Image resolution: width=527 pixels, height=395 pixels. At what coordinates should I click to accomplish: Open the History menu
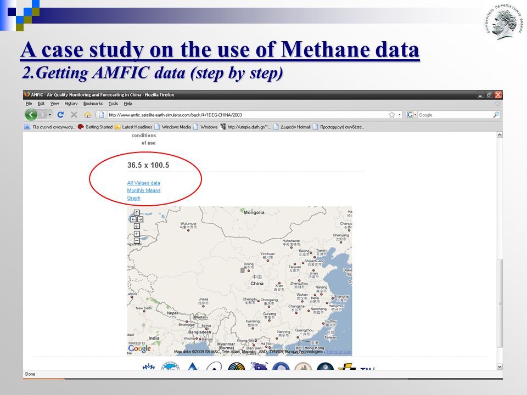71,104
